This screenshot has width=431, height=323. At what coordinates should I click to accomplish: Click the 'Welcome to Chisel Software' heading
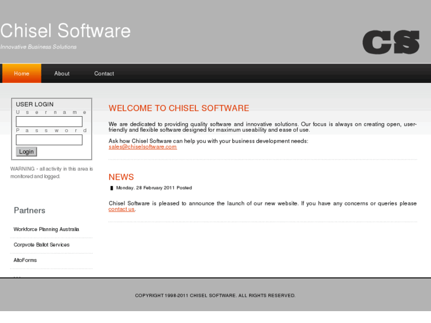tap(179, 108)
